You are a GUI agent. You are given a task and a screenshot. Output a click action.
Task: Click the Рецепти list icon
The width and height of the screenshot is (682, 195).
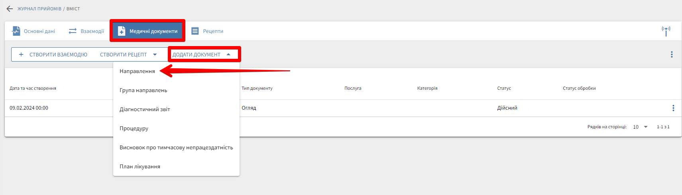tap(195, 31)
